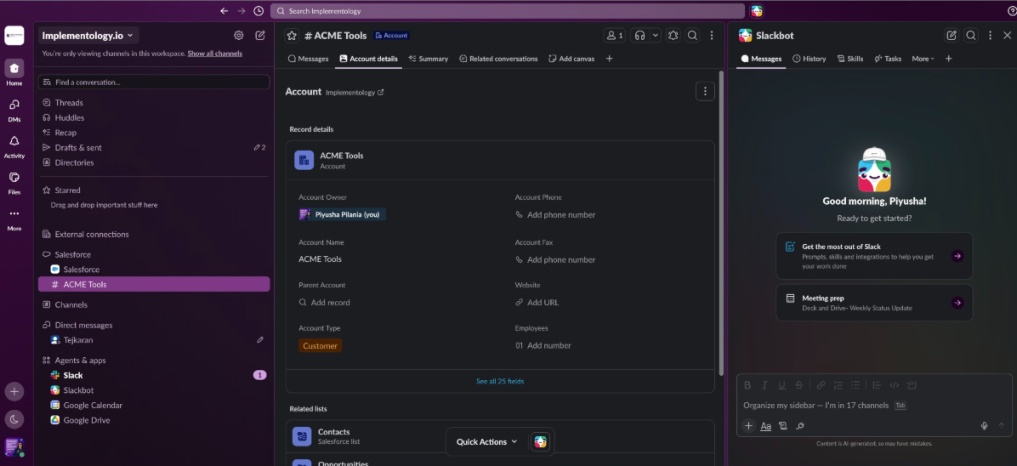Toggle italic formatting in Slackbot composer
The image size is (1017, 466).
[x=764, y=385]
